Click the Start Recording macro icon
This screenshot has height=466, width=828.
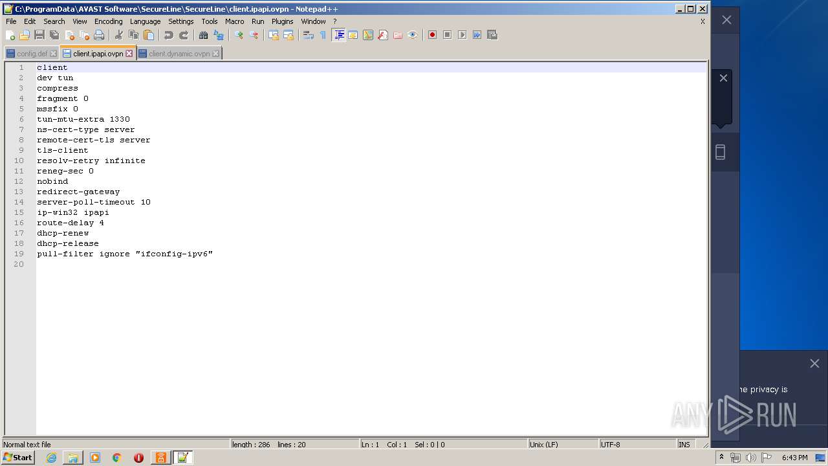click(432, 35)
